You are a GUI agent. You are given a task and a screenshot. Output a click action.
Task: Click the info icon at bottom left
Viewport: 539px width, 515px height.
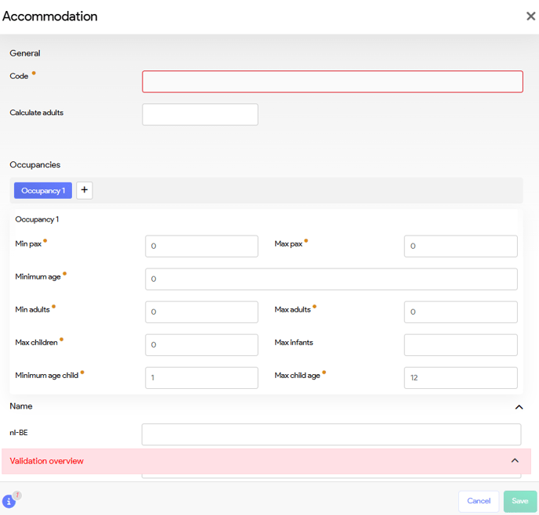tap(9, 501)
